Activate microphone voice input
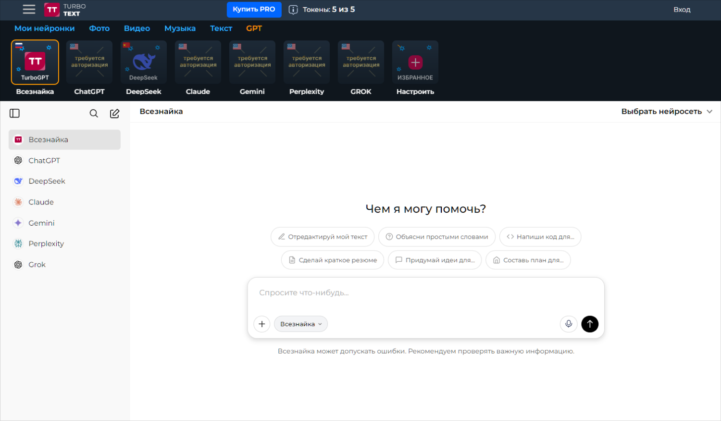This screenshot has height=421, width=721. click(x=569, y=324)
